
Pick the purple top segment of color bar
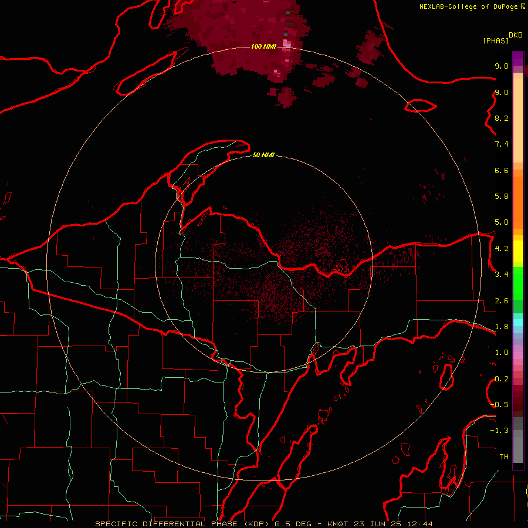coord(518,59)
